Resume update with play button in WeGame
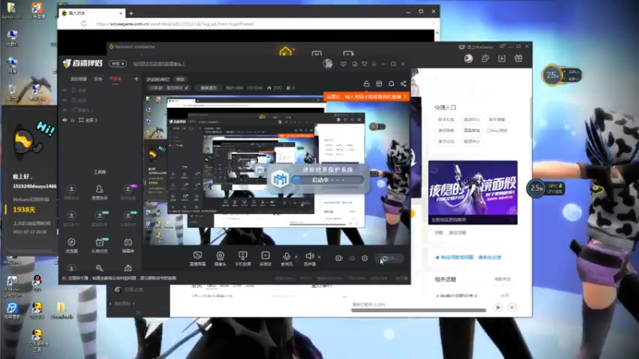 pos(498,307)
